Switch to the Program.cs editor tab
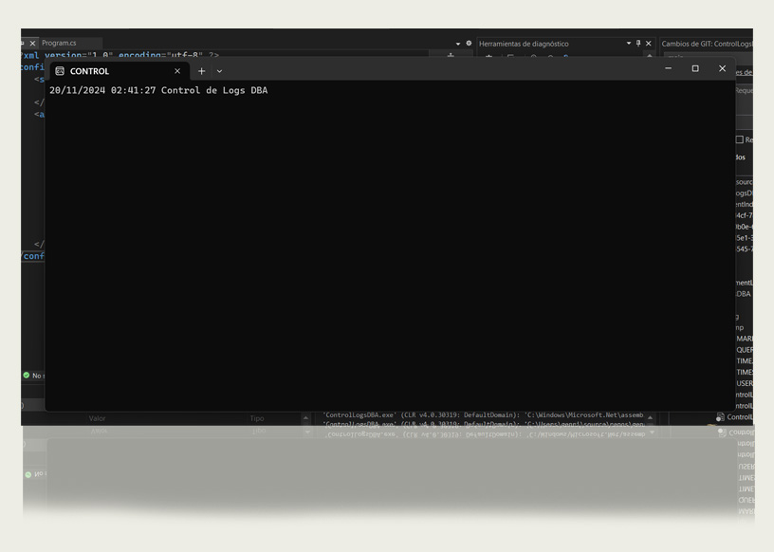The height and width of the screenshot is (552, 774). click(59, 44)
